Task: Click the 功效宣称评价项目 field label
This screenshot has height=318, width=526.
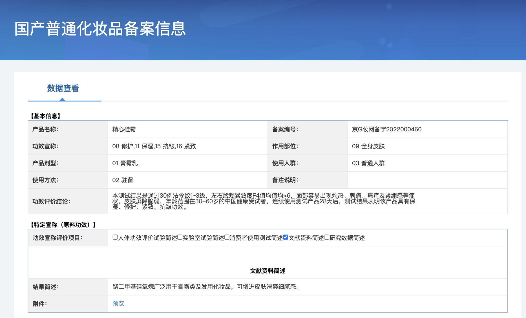Action: (x=58, y=238)
